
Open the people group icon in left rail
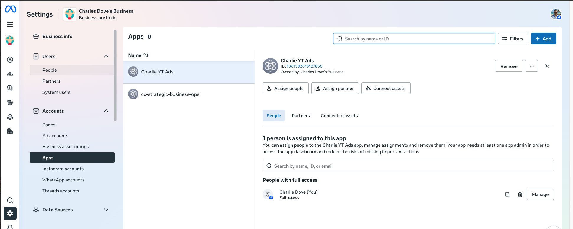[x=10, y=74]
